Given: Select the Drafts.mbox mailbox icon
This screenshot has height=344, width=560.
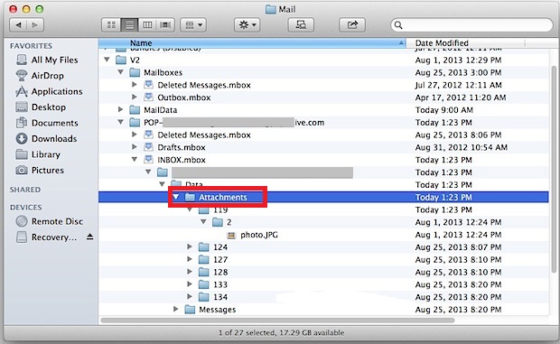Looking at the screenshot, I should tap(148, 147).
